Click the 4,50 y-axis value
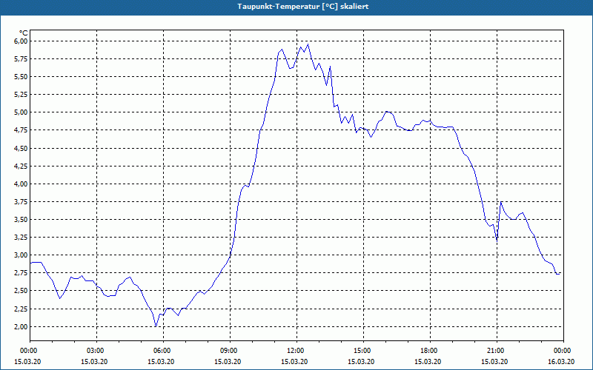 coord(21,149)
